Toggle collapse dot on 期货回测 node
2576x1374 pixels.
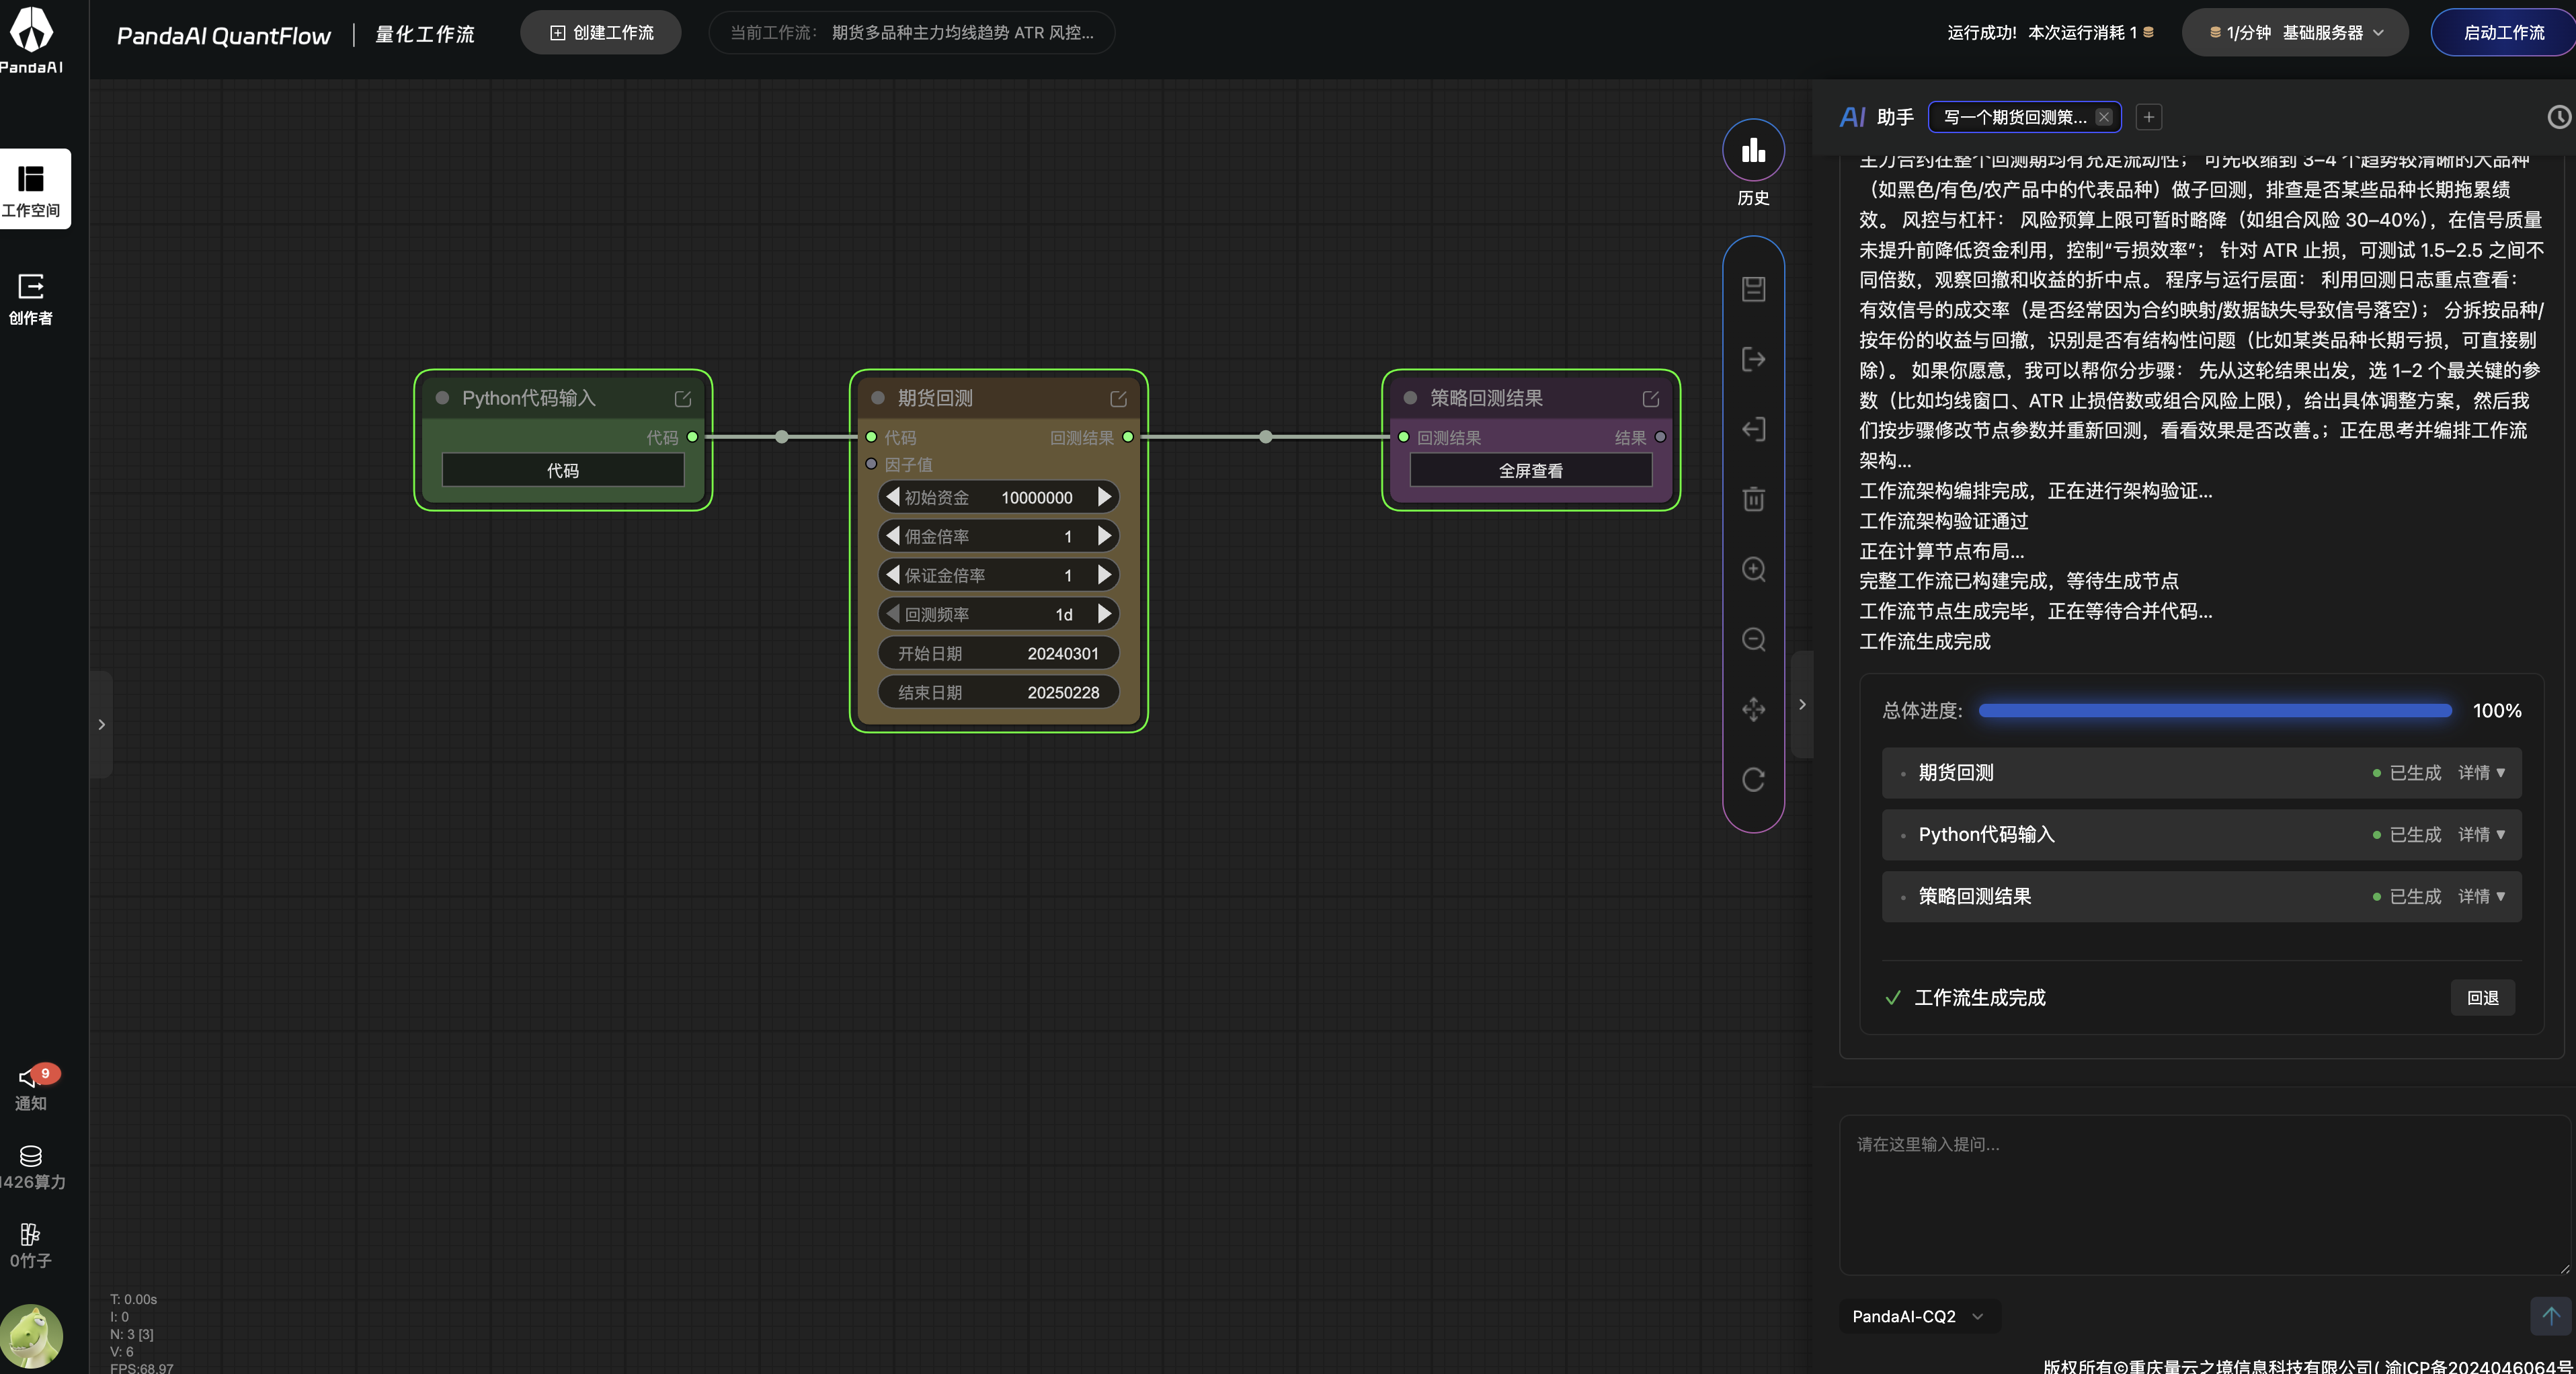878,398
